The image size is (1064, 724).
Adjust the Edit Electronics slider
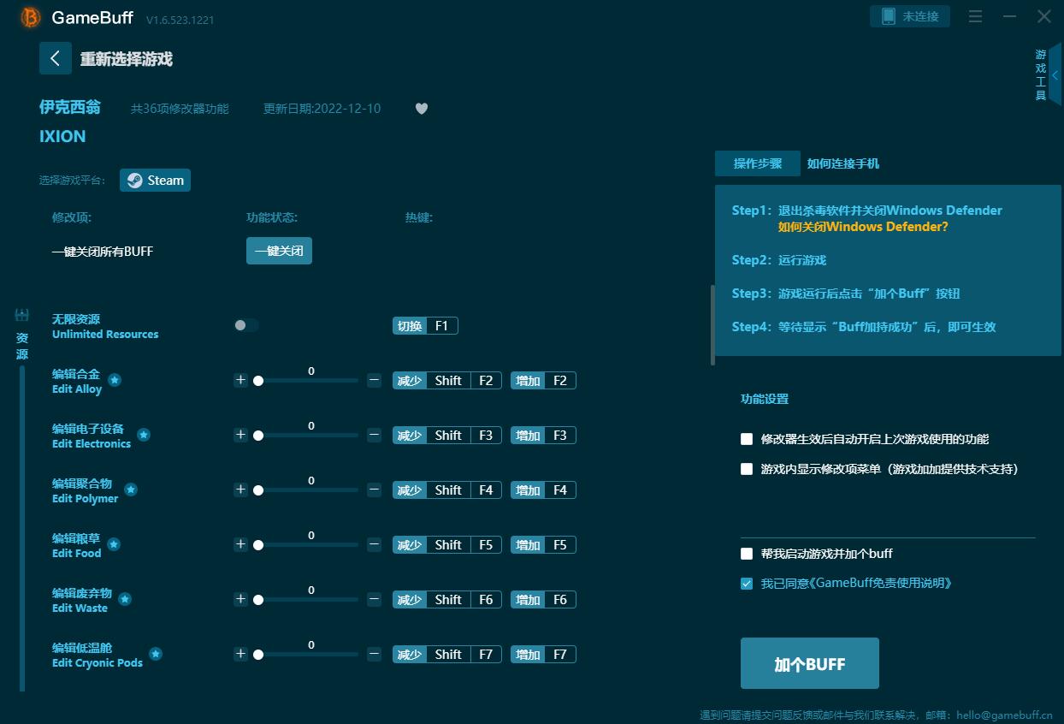[308, 435]
